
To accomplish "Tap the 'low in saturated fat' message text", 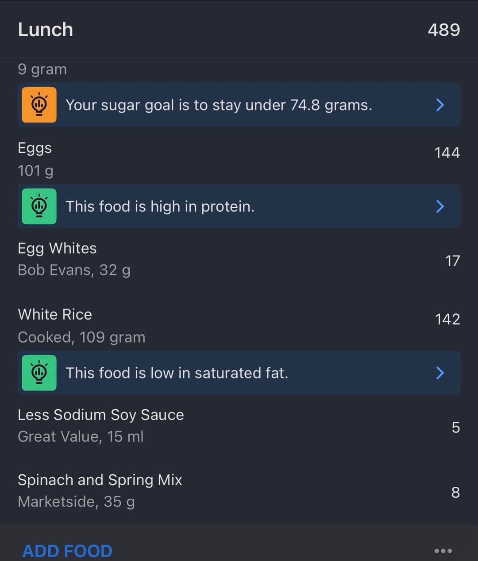I will pos(177,373).
